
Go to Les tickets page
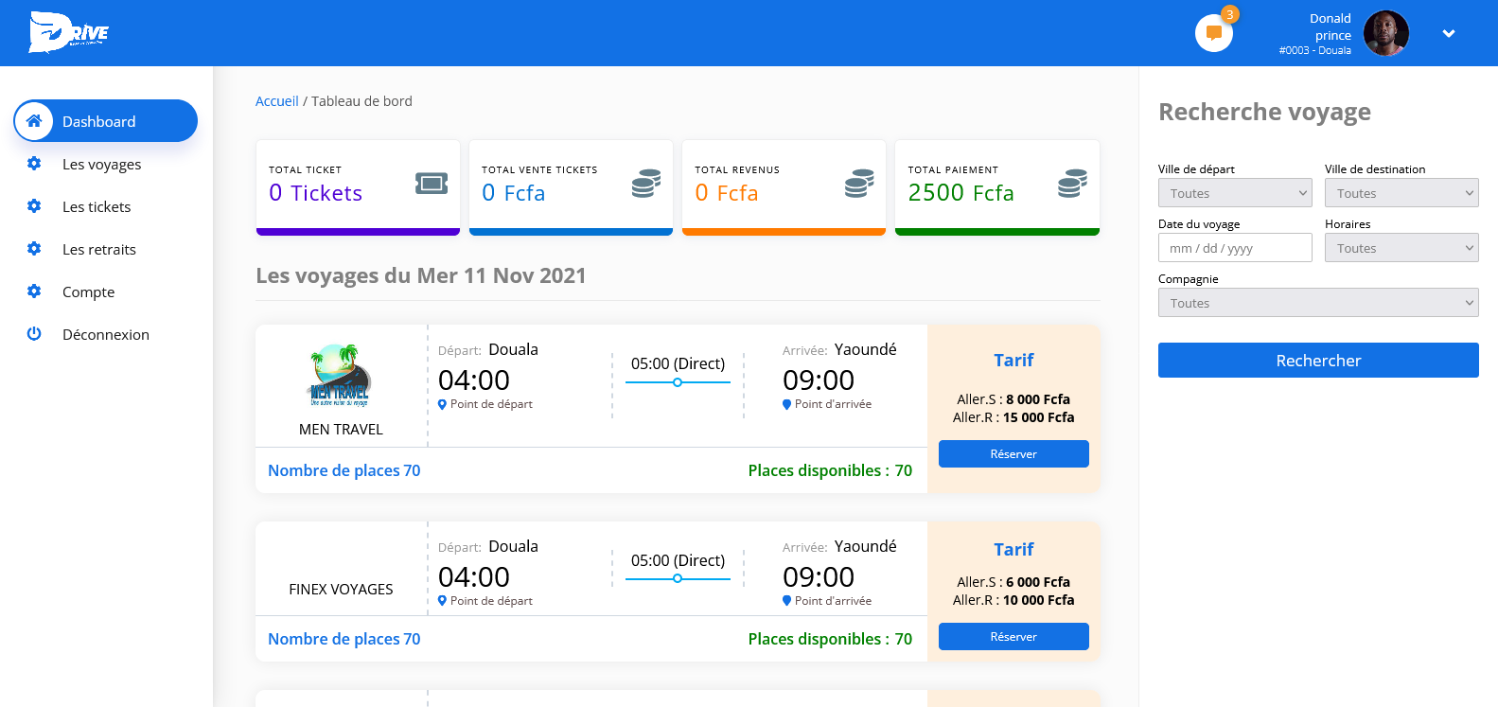pyautogui.click(x=97, y=206)
